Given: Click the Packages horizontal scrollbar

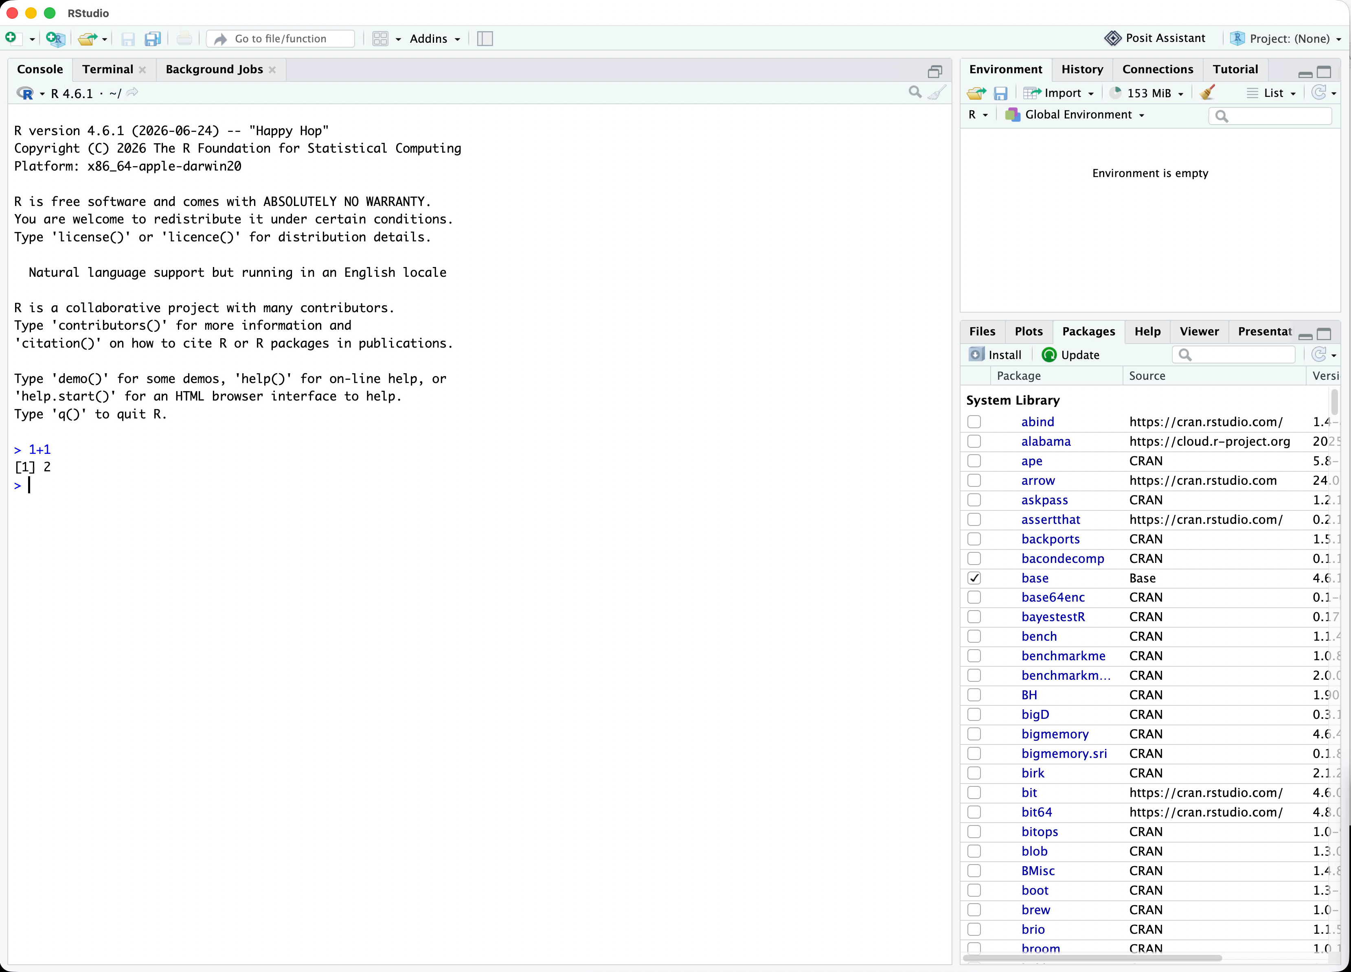Looking at the screenshot, I should point(1092,958).
